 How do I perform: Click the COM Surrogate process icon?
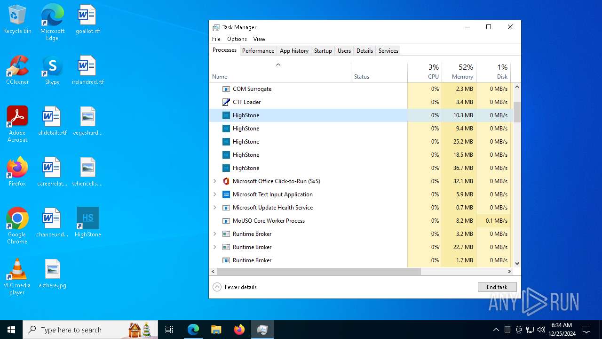(x=226, y=89)
